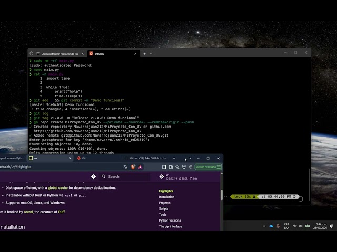Toggle the uv docs color theme icon

point(93,176)
